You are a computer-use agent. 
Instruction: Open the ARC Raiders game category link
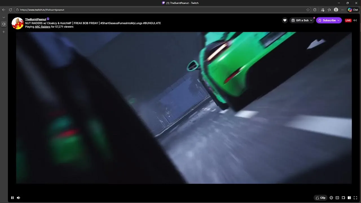point(43,27)
